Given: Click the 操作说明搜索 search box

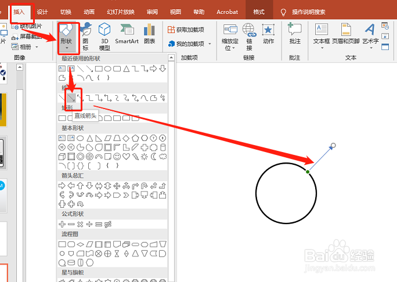Looking at the screenshot, I should point(308,12).
